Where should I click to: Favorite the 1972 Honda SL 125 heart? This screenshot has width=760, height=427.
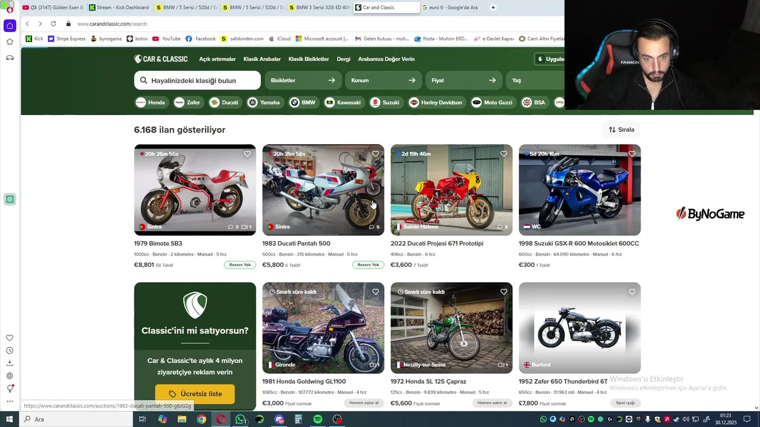503,292
